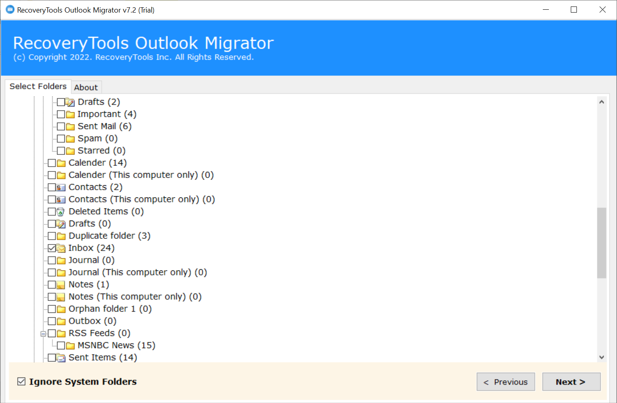The width and height of the screenshot is (617, 403).
Task: Check the Duplicate folder (3) checkbox
Action: pyautogui.click(x=52, y=236)
